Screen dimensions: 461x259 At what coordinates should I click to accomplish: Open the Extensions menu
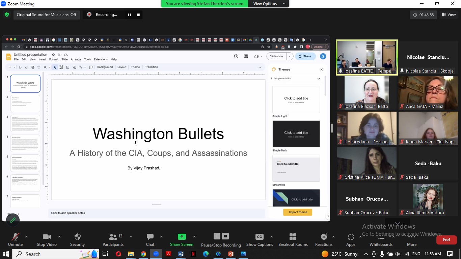tap(101, 59)
